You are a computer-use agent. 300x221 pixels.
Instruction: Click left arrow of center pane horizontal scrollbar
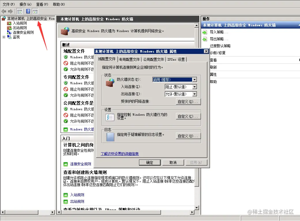(x=59, y=212)
